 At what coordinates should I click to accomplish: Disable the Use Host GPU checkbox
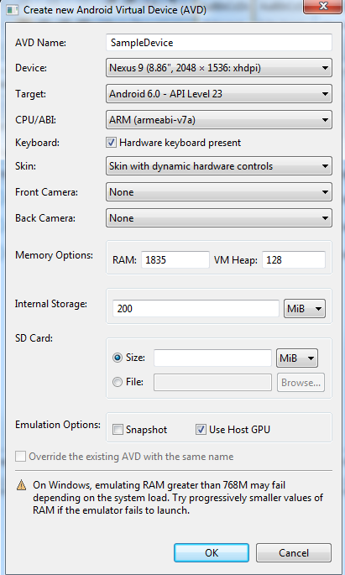pyautogui.click(x=201, y=430)
